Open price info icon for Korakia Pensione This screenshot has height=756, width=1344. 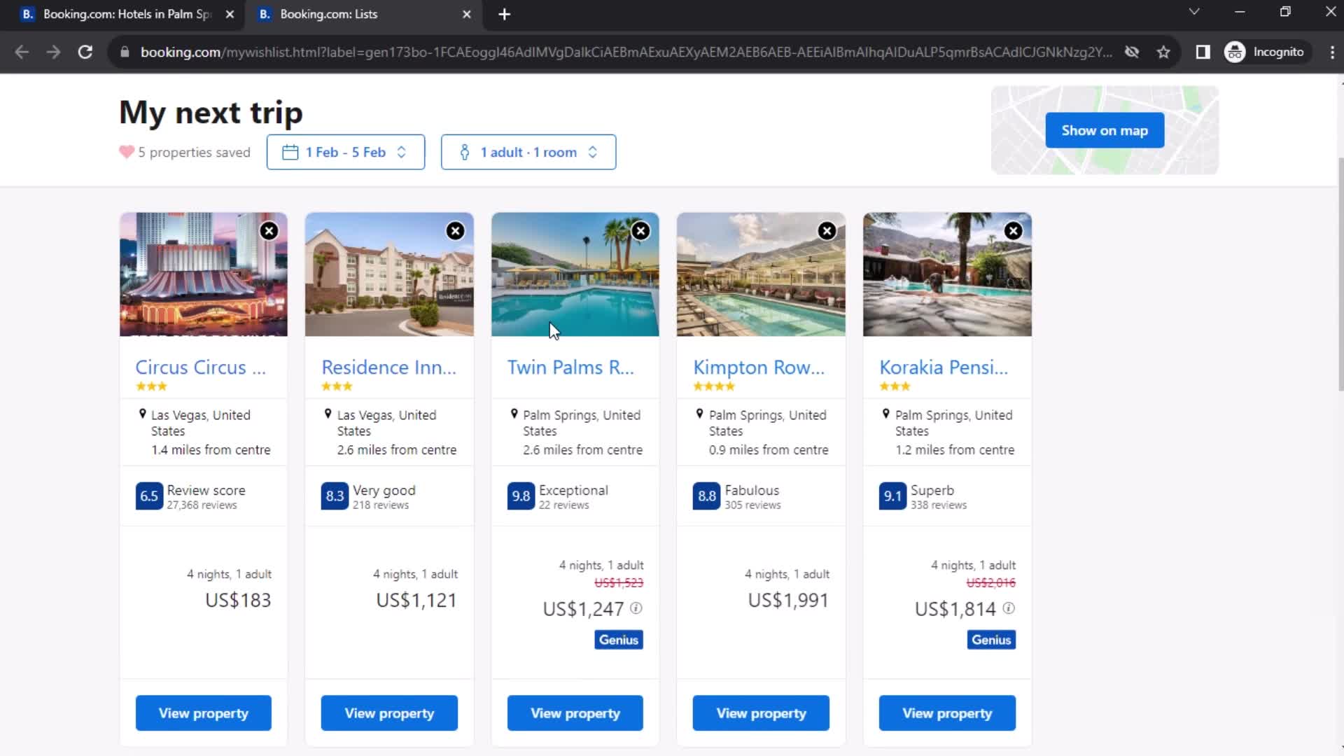(x=1008, y=608)
